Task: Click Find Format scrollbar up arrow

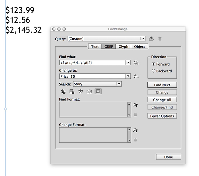Action: coord(129,104)
